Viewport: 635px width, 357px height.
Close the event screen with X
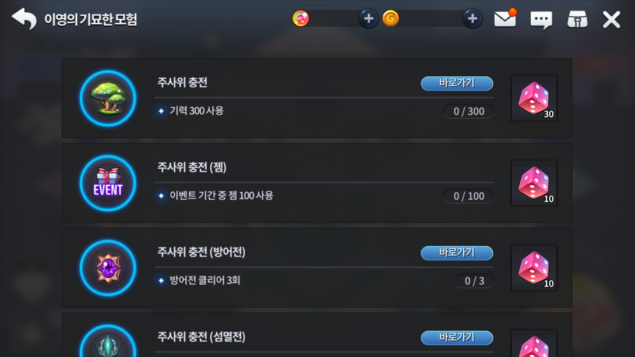click(611, 20)
